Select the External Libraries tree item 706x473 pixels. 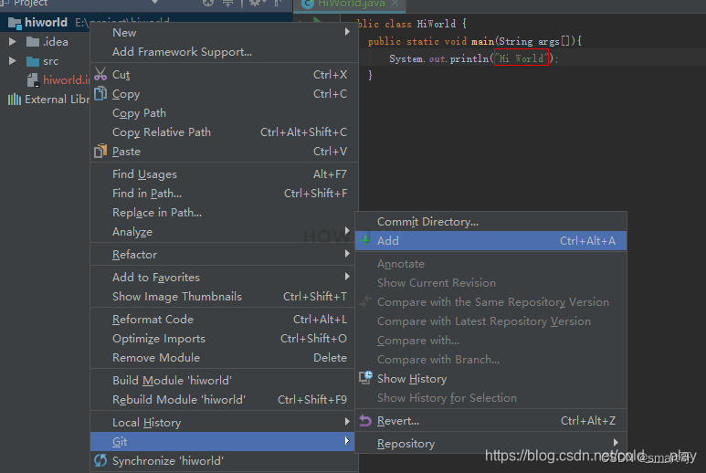[48, 99]
